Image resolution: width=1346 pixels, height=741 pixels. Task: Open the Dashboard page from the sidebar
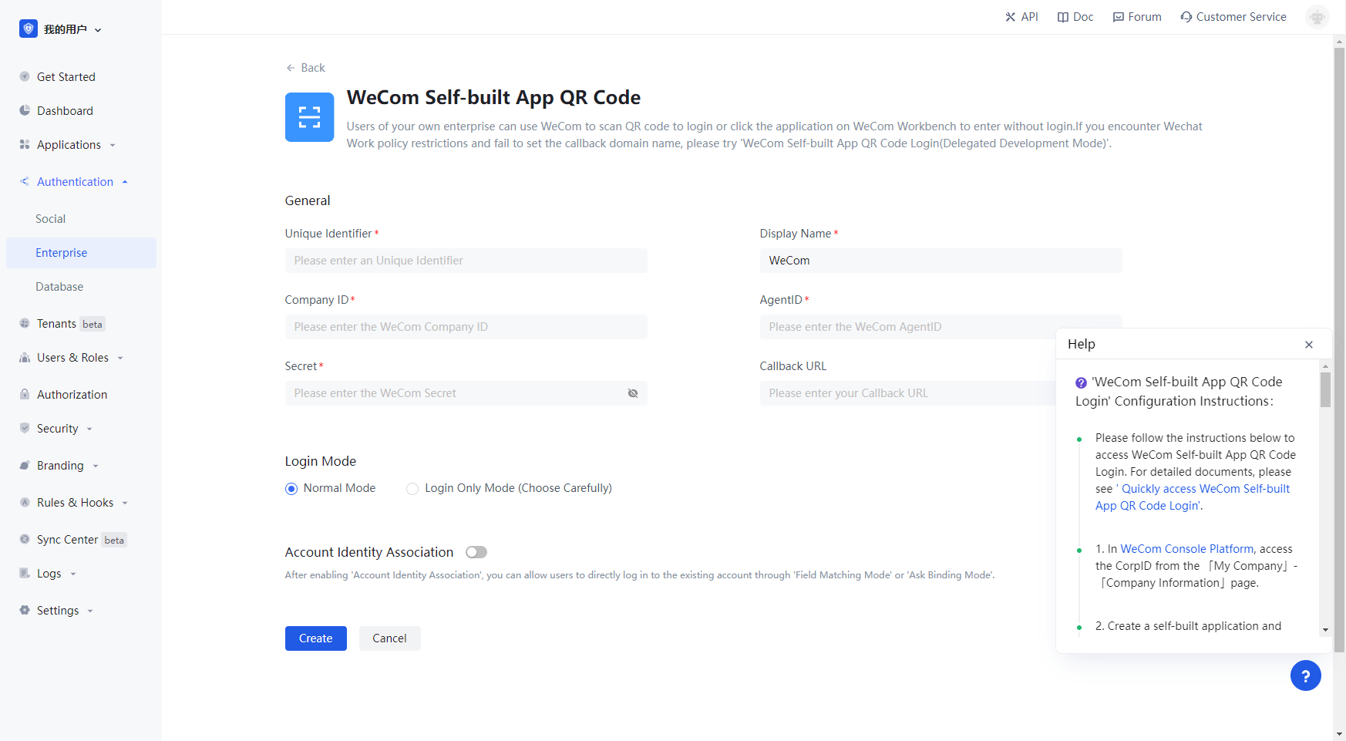(x=65, y=110)
